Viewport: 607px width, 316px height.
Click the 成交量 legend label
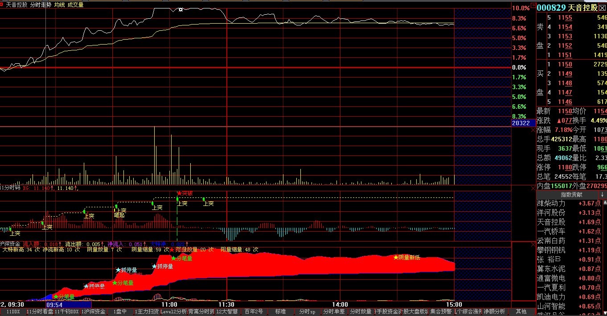pyautogui.click(x=76, y=4)
